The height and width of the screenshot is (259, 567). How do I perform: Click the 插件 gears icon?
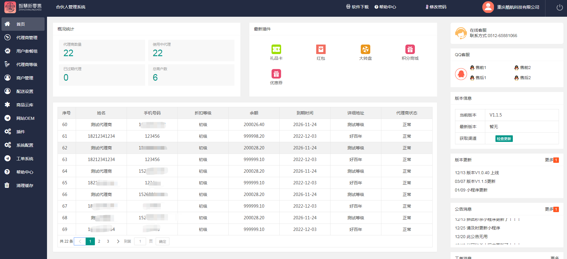(7, 131)
